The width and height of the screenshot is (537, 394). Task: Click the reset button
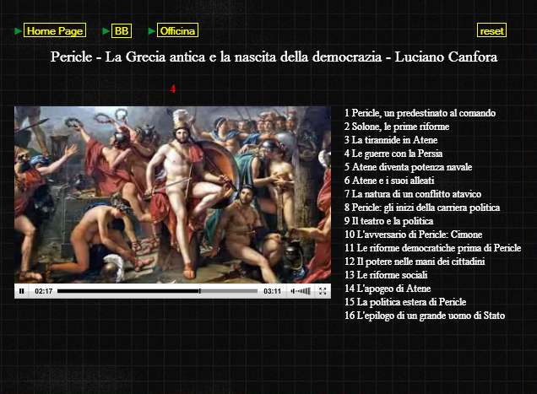(x=491, y=31)
